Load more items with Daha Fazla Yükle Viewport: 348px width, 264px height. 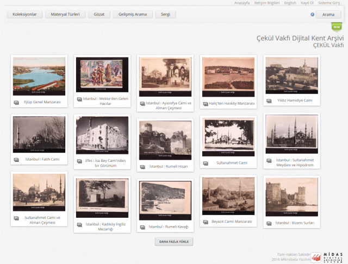(x=174, y=241)
